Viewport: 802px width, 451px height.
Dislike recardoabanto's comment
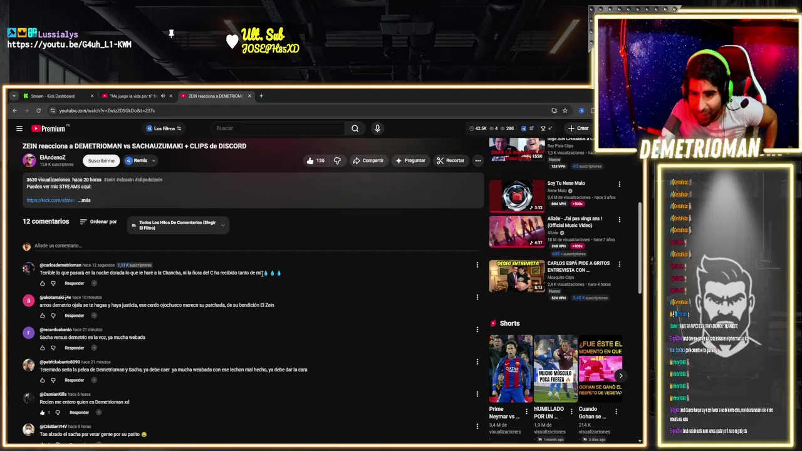coord(53,348)
